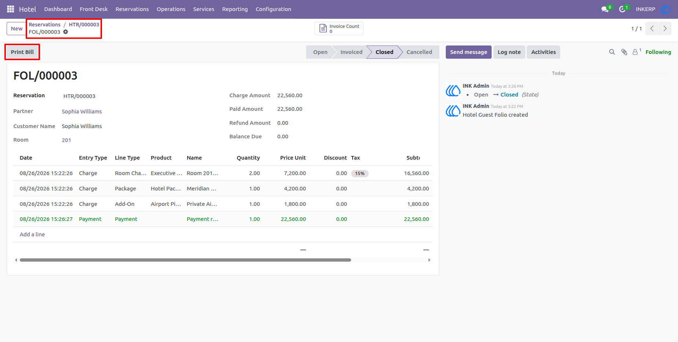Open Room 201 link
The image size is (678, 342).
pyautogui.click(x=66, y=140)
